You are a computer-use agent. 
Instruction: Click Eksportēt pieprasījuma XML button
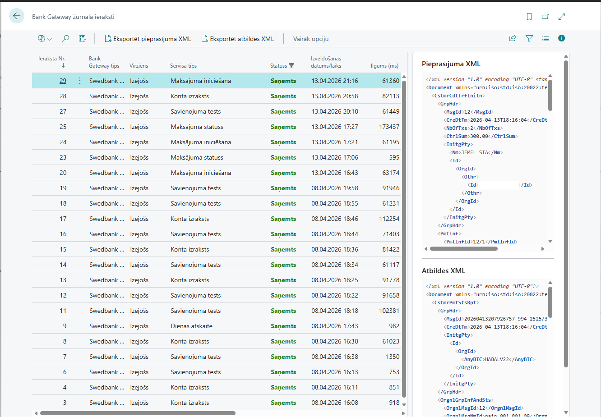tap(148, 39)
